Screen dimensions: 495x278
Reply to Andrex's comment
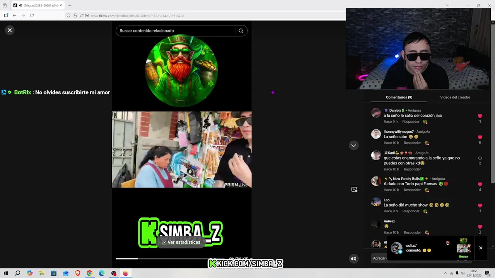412,232
